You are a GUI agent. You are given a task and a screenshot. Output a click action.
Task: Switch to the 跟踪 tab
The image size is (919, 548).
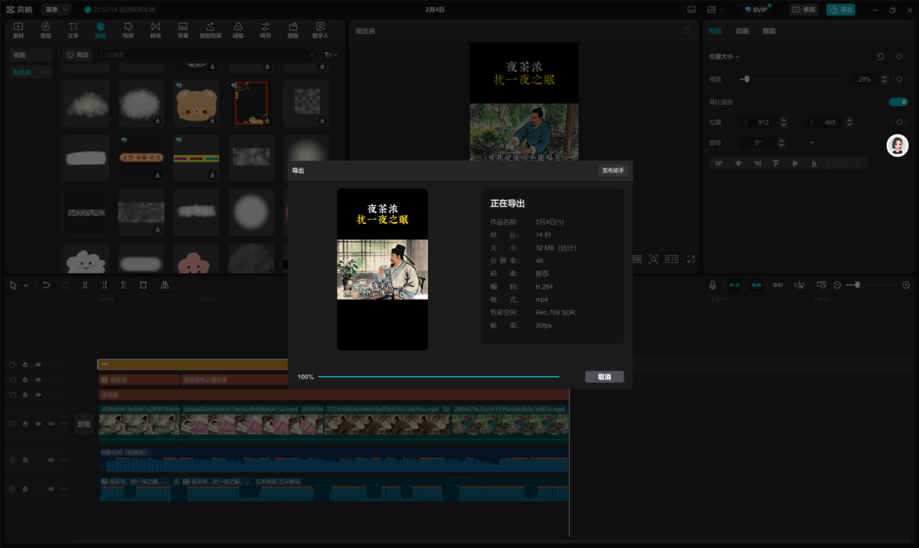[x=768, y=31]
